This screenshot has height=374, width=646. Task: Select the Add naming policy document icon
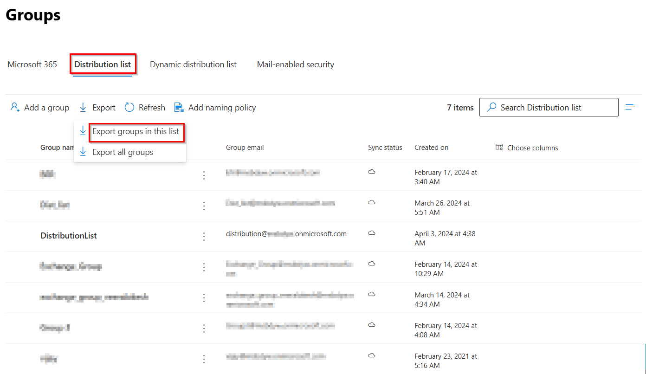click(179, 107)
